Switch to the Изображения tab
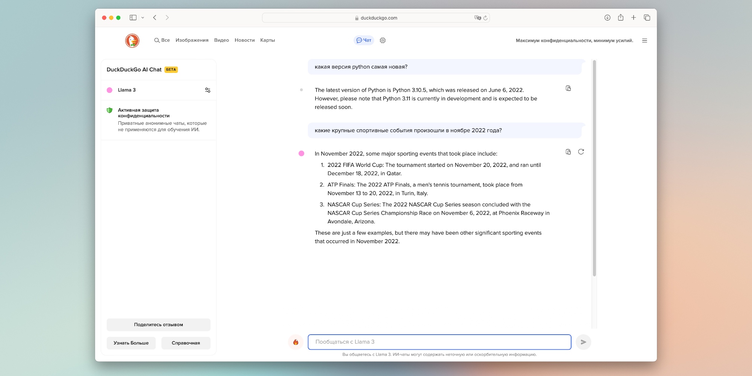 192,40
